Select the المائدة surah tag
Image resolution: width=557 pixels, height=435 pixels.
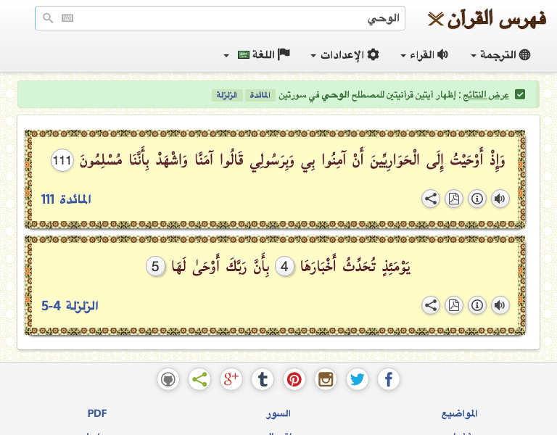261,95
